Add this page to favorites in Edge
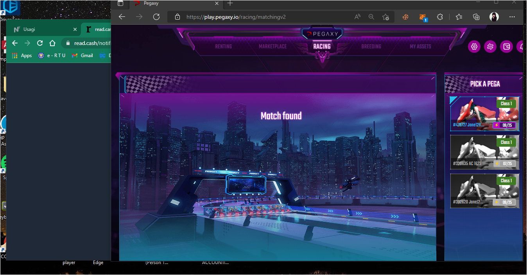The width and height of the screenshot is (527, 275). 385,17
